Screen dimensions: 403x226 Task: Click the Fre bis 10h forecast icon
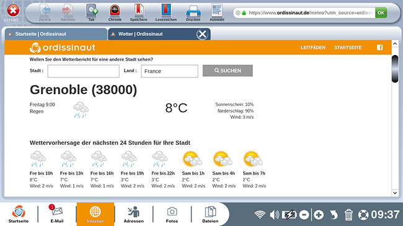coord(38,159)
